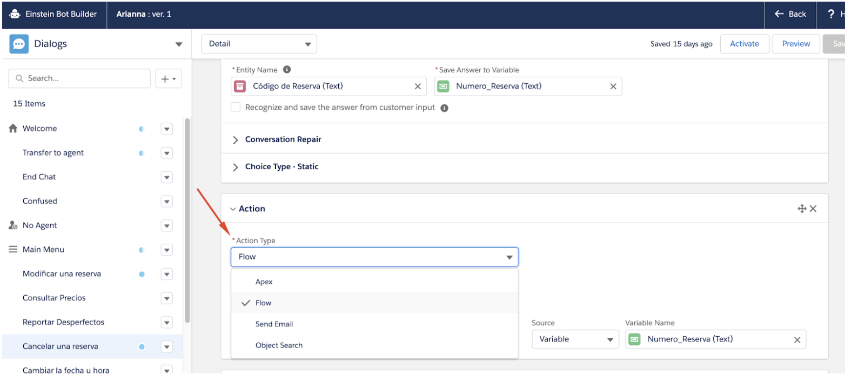
Task: Enable Recognize and save answer checkbox
Action: click(x=236, y=107)
